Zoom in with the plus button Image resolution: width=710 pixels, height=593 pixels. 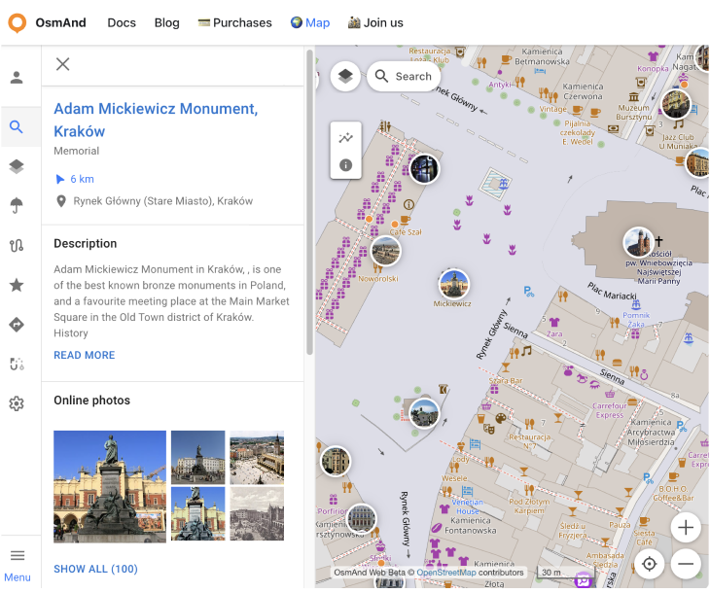coord(686,528)
